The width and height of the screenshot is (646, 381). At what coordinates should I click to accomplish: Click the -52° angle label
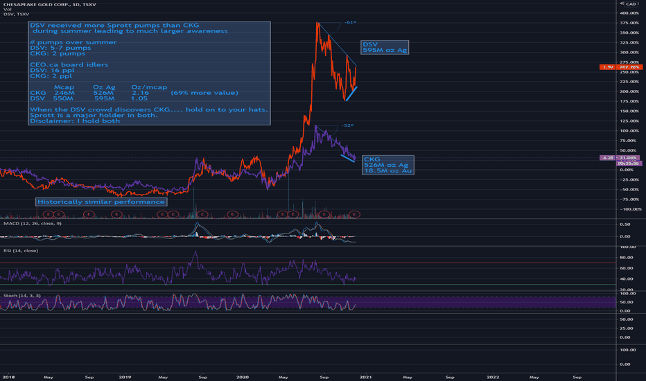(x=348, y=125)
